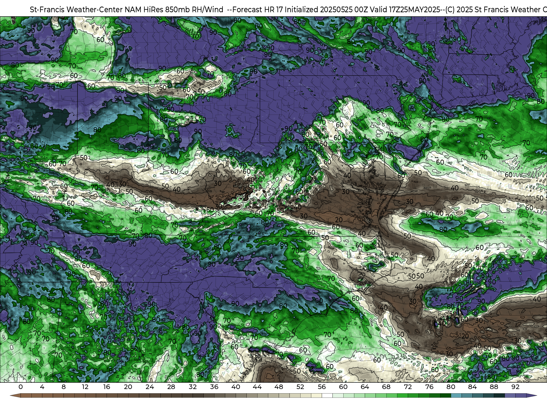Click 'Valid 17Z25MAY2025' in header
Screen dimensions: 547x399
404,10
